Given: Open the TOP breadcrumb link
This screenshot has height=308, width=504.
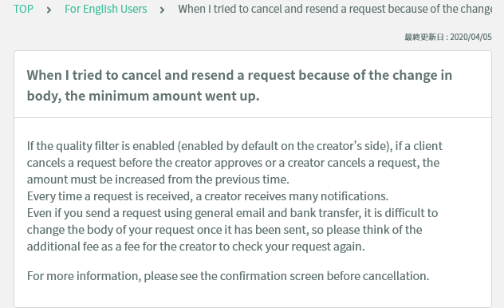Looking at the screenshot, I should (23, 9).
